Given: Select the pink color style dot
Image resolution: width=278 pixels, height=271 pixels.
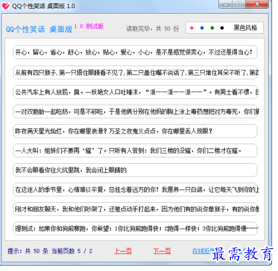Looking at the screenshot, I should pyautogui.click(x=192, y=28).
